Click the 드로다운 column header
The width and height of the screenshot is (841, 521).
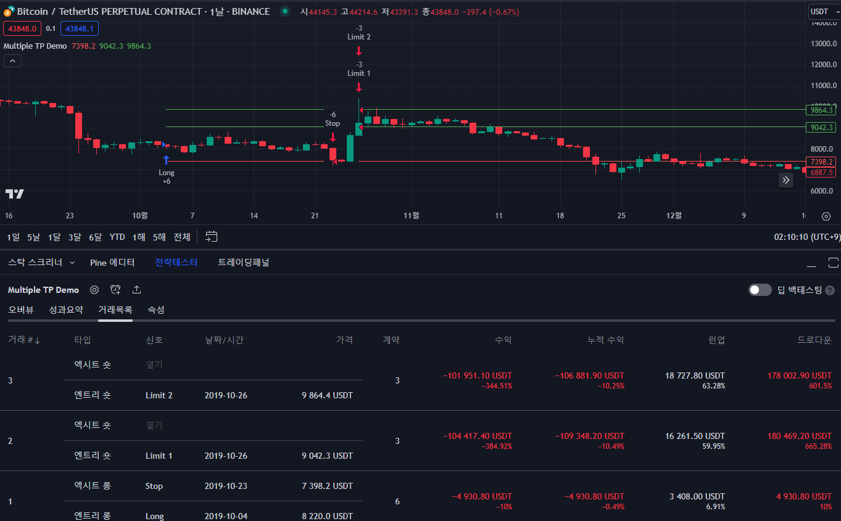pyautogui.click(x=814, y=340)
